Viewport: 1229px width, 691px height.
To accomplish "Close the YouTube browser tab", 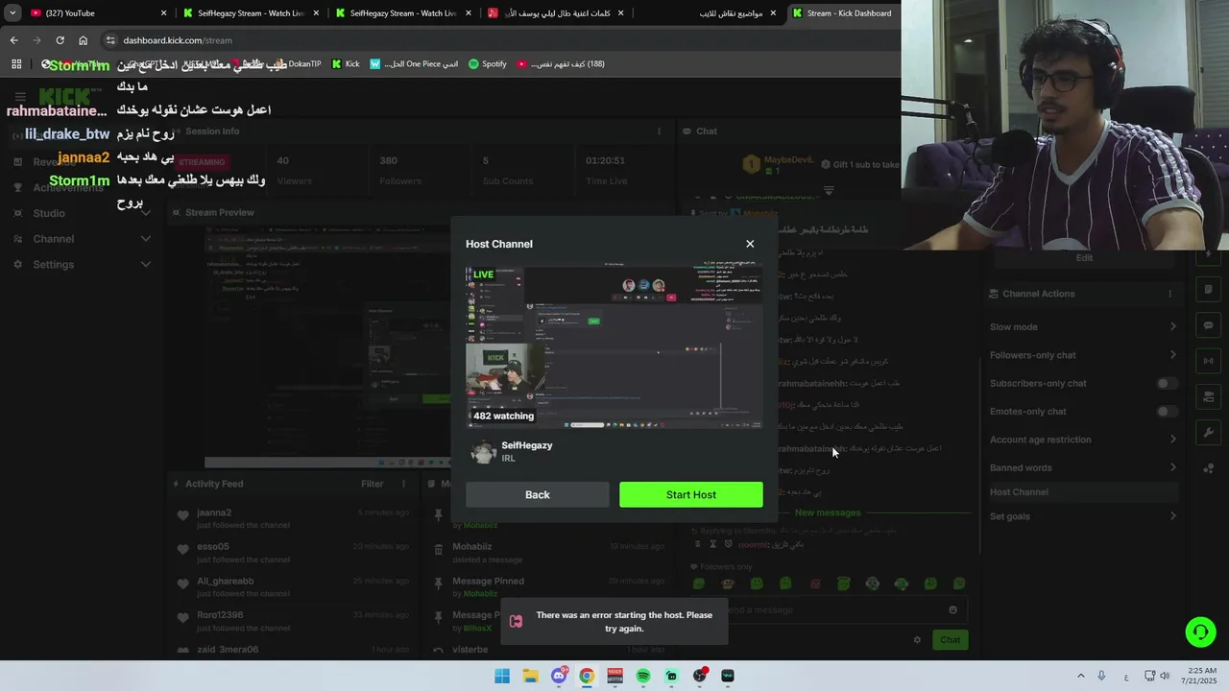I will [x=163, y=13].
